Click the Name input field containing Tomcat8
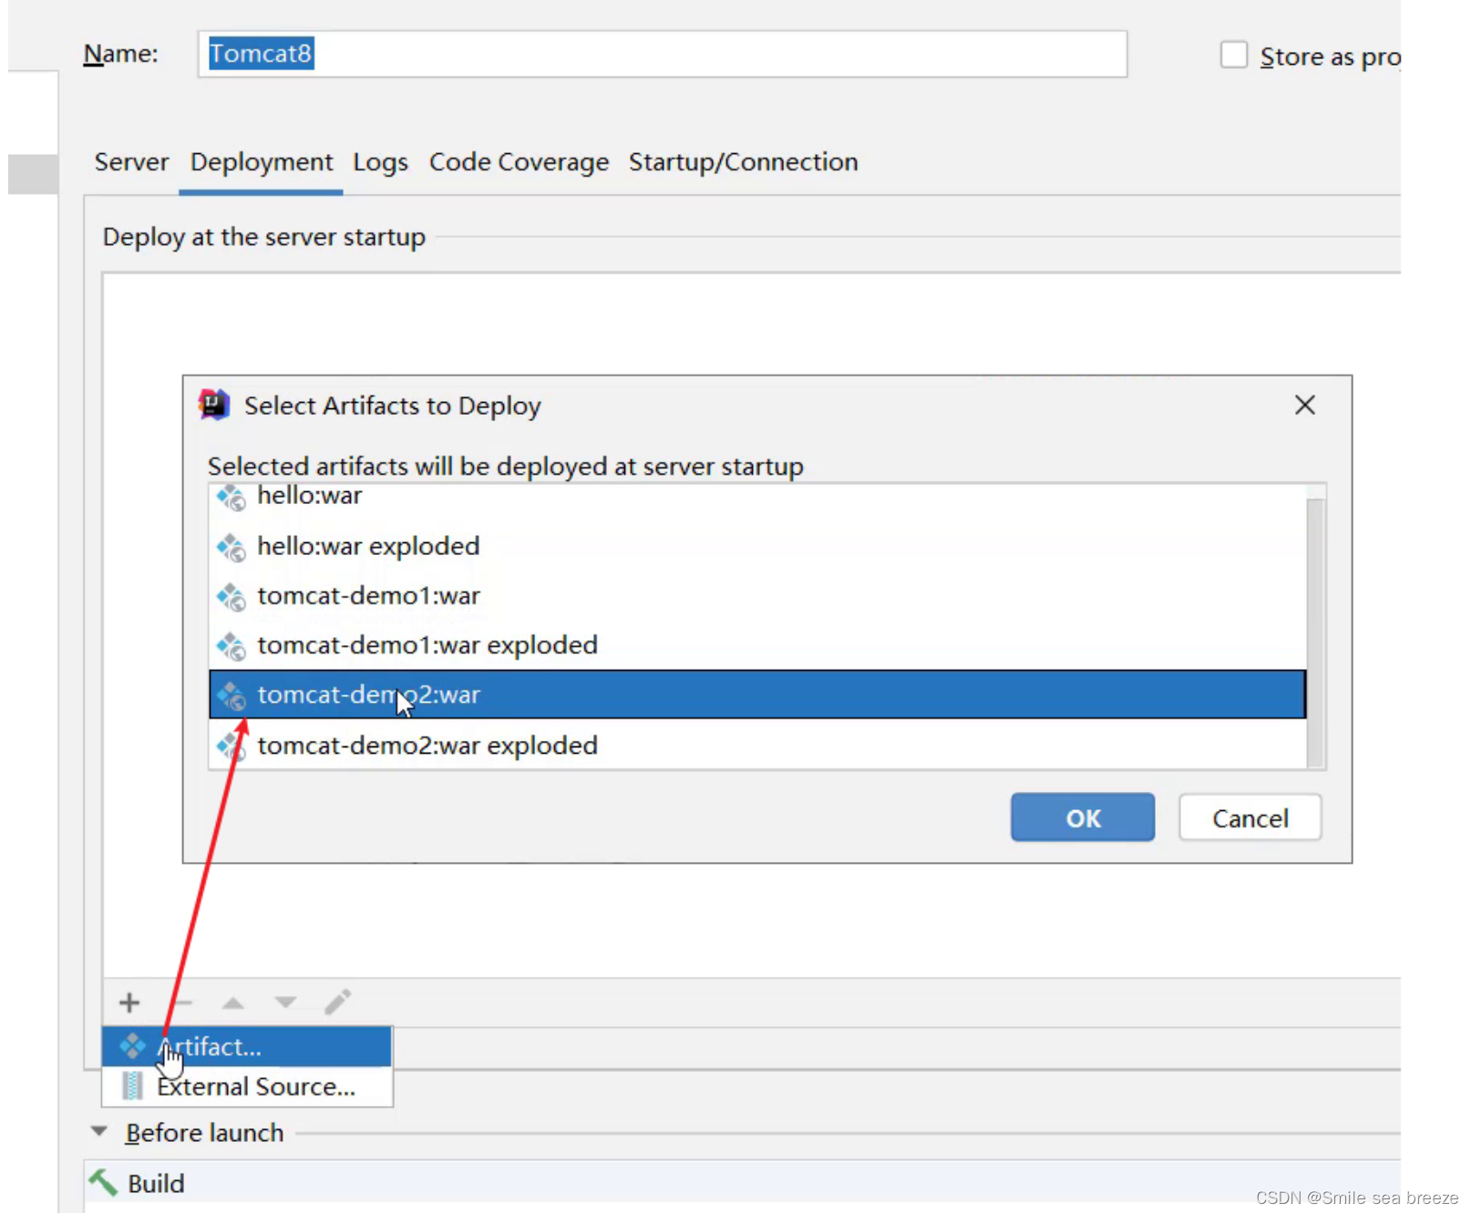 coord(662,54)
